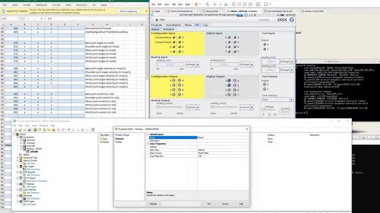Open the Runtime menu in KEPServerEX
This screenshot has height=213, width=380.
[x=43, y=125]
